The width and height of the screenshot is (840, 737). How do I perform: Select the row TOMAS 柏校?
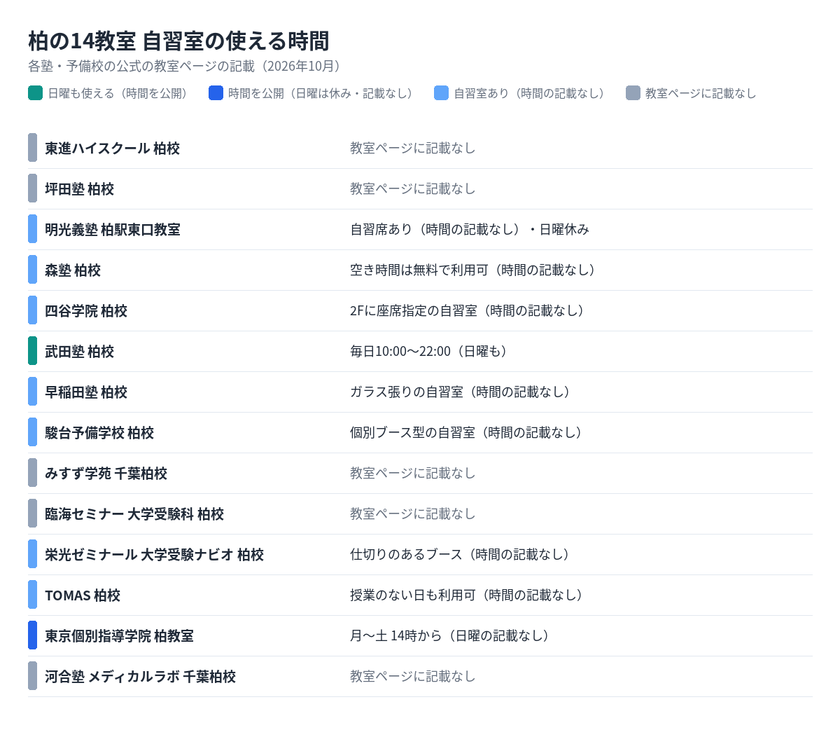tap(420, 595)
